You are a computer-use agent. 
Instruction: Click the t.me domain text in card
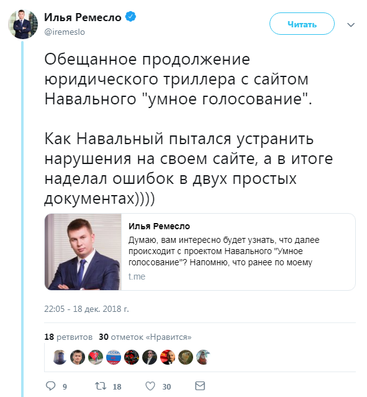click(137, 276)
